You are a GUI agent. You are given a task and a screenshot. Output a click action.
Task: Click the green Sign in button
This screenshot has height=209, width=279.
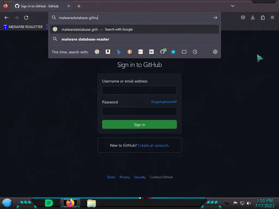[139, 125]
